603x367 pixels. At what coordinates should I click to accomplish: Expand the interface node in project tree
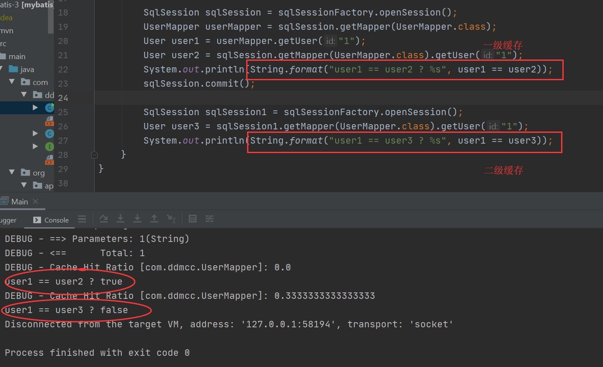point(35,147)
